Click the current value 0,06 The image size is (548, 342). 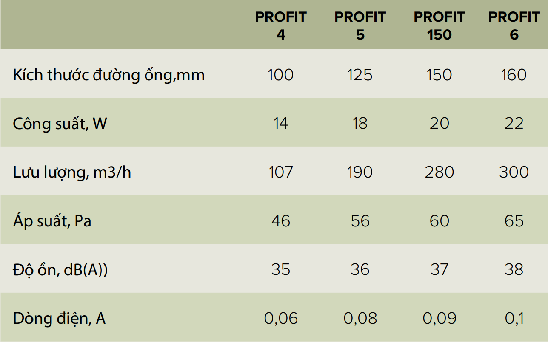(x=281, y=319)
